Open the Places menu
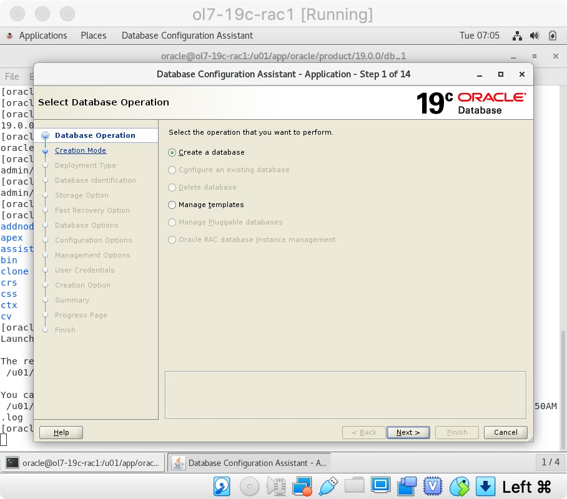Viewport: 567px width, 499px height. click(93, 36)
